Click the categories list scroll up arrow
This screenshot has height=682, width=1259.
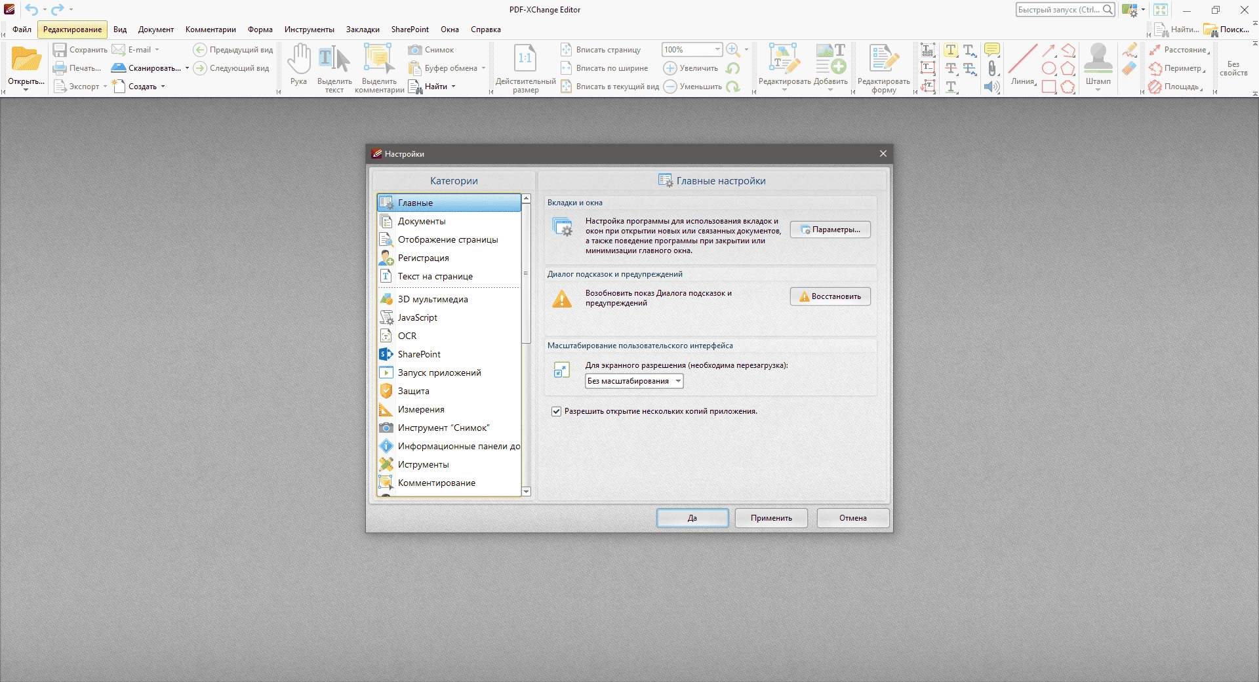click(526, 198)
